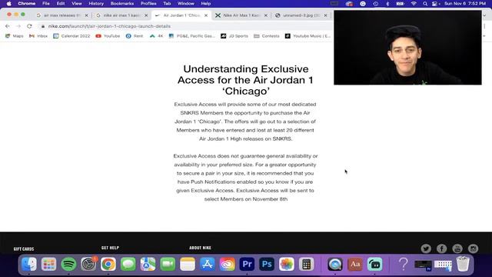Screen dimensions: 492x277
Task: Open Control Center in menu bar
Action: click(x=435, y=3)
